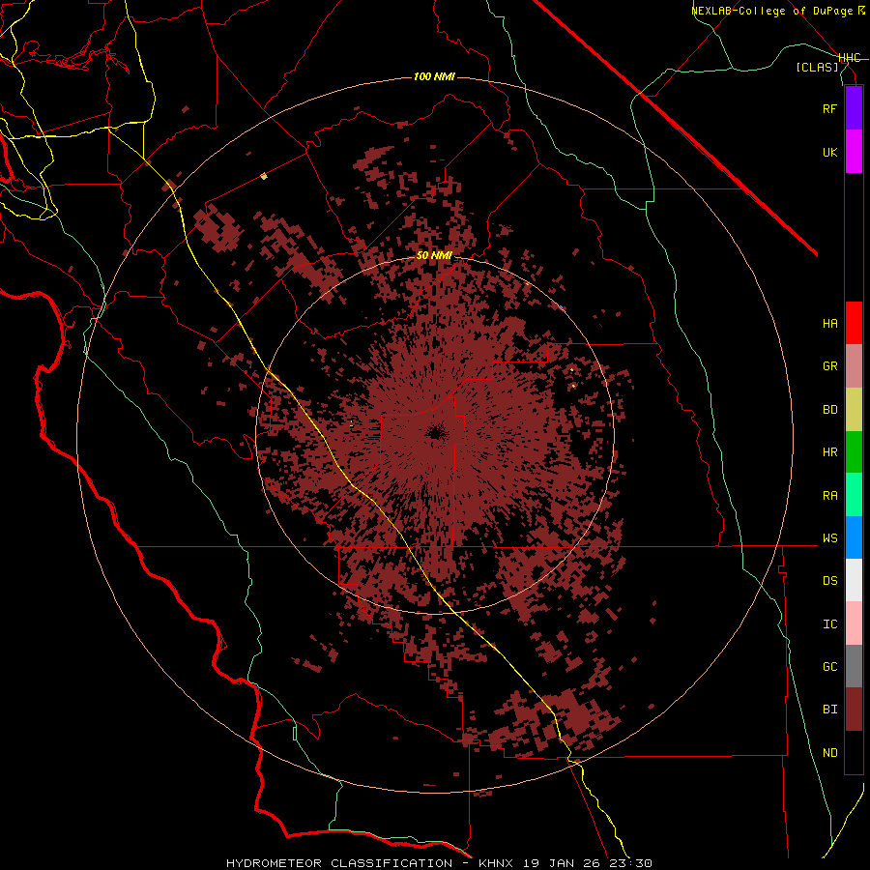Viewport: 870px width, 870px height.
Task: Pick the HR green legend swatch
Action: (854, 451)
